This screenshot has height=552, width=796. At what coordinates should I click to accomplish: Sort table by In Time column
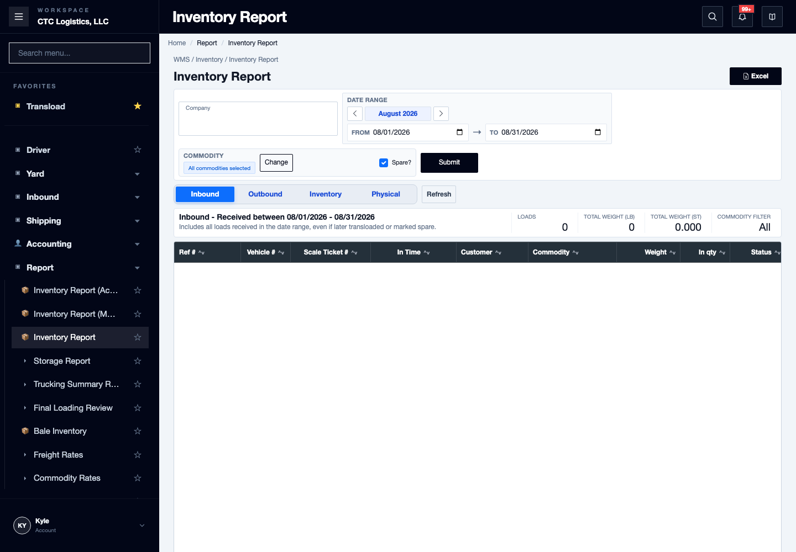click(413, 252)
